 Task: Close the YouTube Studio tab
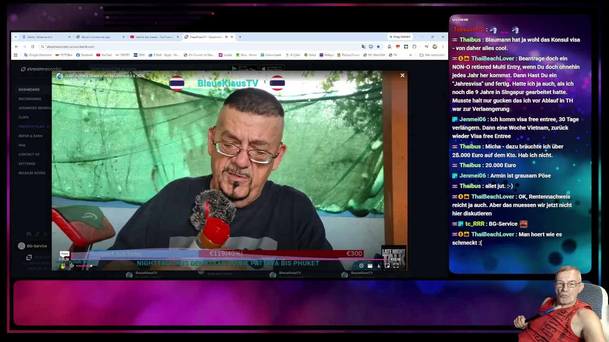click(x=178, y=37)
